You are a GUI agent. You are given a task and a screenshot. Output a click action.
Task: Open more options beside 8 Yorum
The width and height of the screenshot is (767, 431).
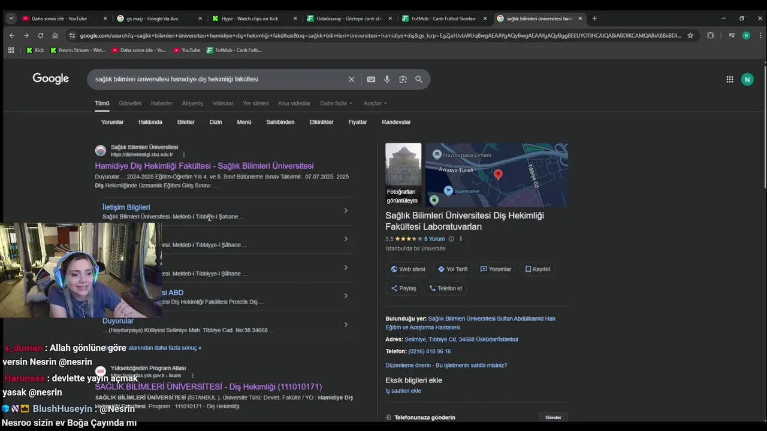(461, 239)
